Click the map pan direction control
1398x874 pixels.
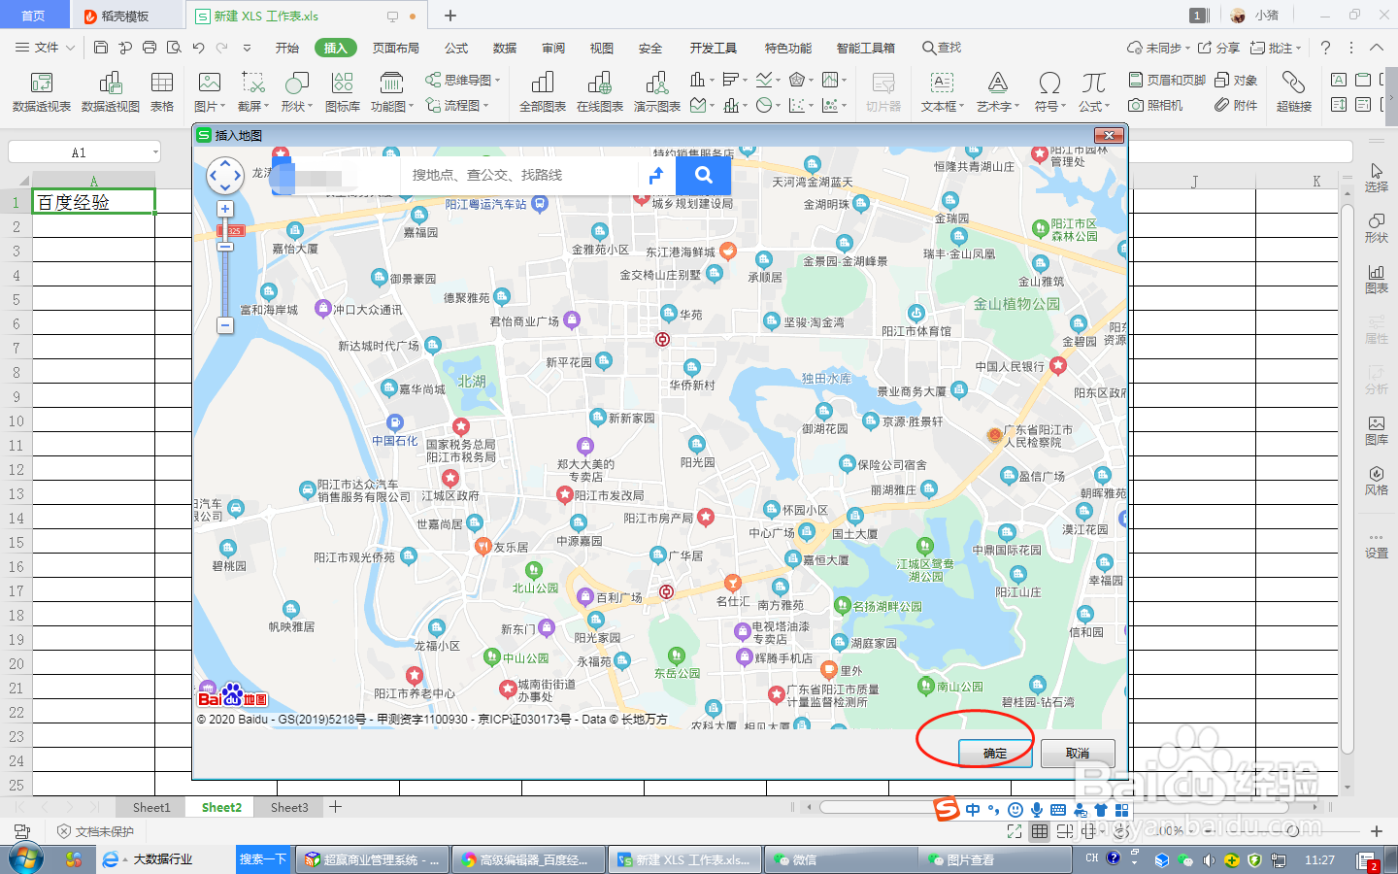225,176
